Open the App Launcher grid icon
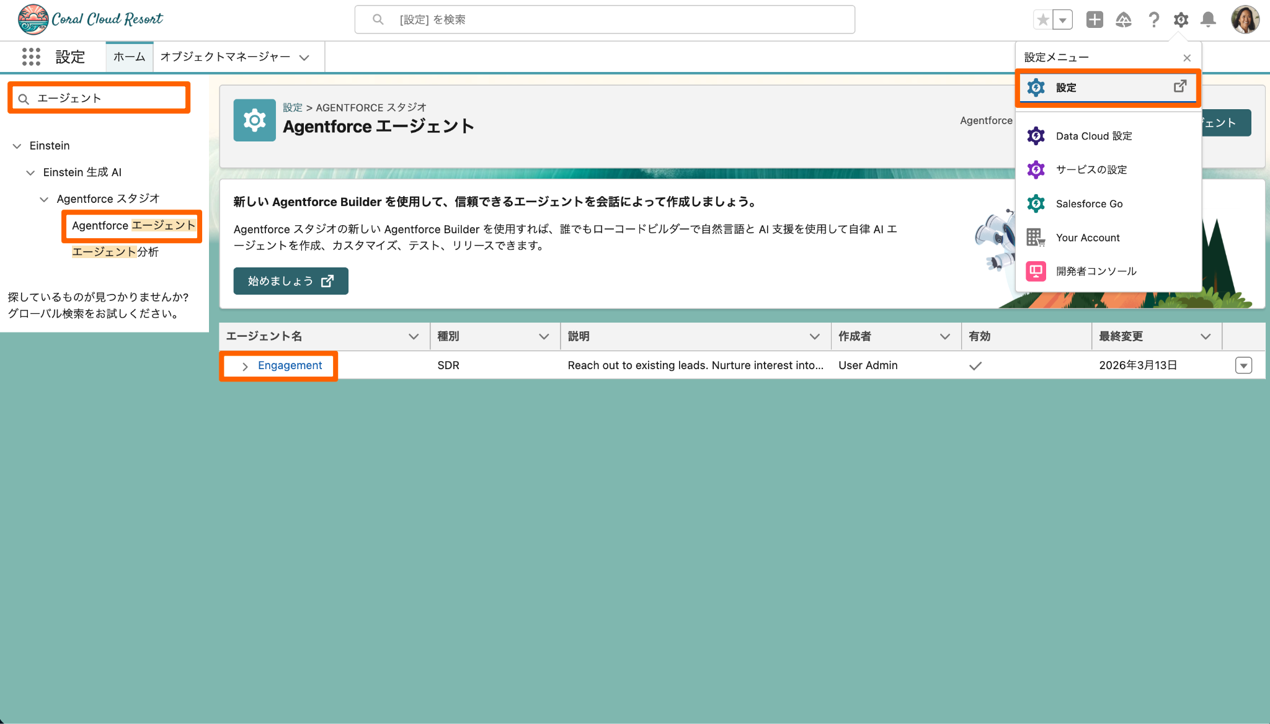The height and width of the screenshot is (724, 1270). 31,57
